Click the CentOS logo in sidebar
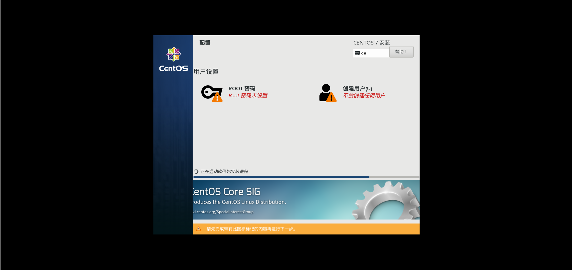The width and height of the screenshot is (572, 270). click(x=173, y=59)
